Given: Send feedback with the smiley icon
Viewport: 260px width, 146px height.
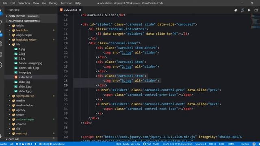Looking at the screenshot, I should 254,144.
